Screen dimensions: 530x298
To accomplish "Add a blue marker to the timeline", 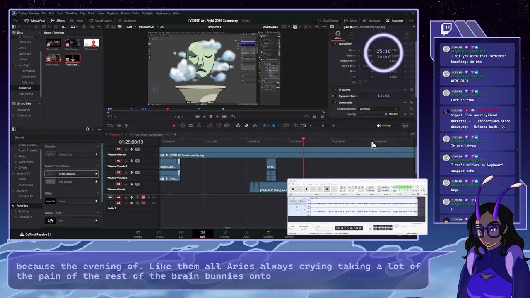I will click(x=274, y=126).
